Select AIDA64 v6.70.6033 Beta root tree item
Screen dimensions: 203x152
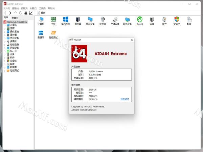tap(16, 22)
